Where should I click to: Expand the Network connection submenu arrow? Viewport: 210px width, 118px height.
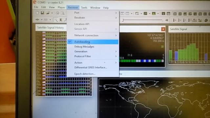[116, 35]
